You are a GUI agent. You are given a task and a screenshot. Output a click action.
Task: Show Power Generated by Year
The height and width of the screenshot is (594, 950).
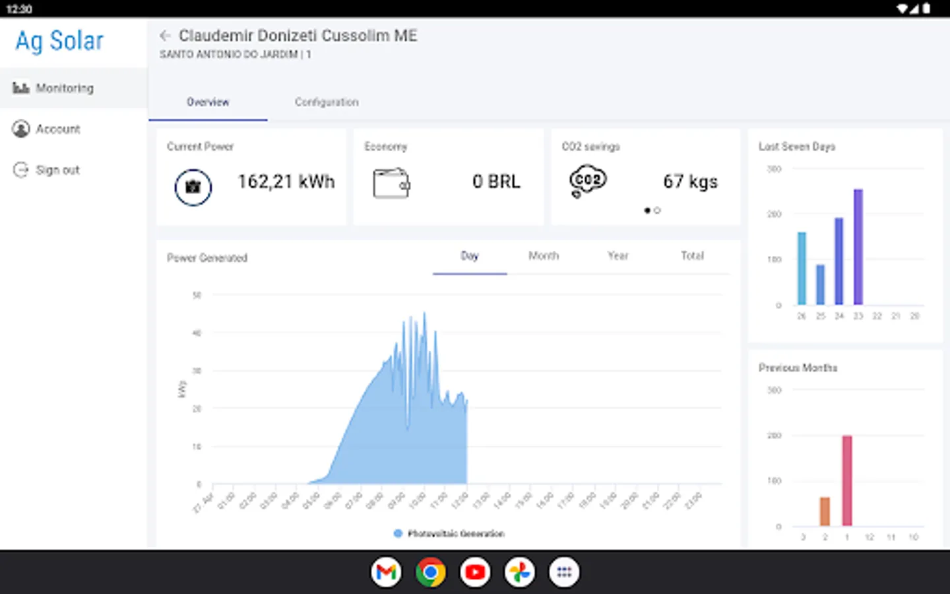618,256
